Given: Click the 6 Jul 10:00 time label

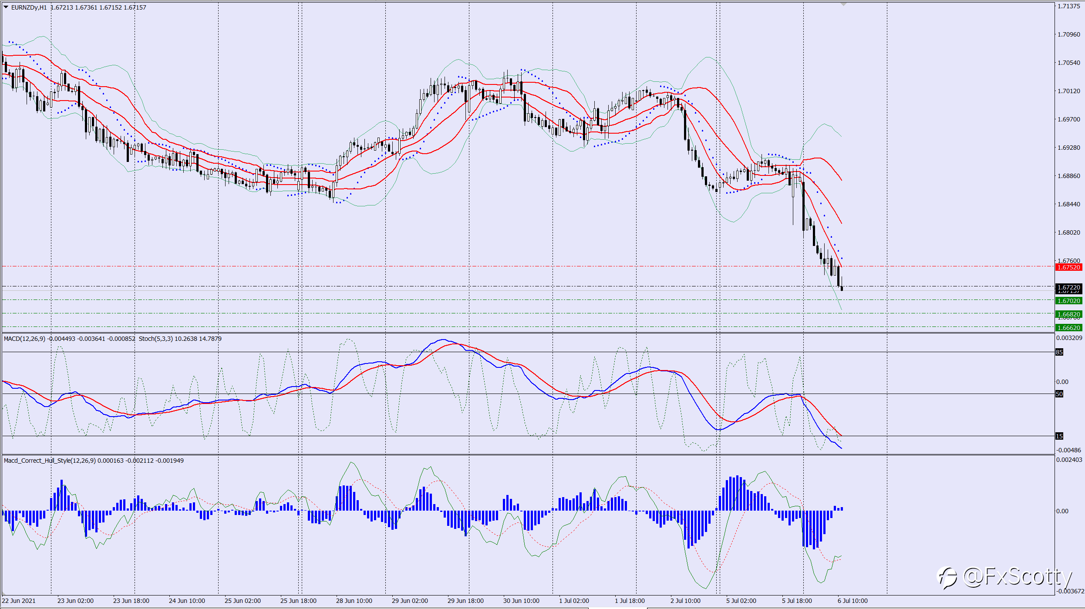Looking at the screenshot, I should 852,601.
